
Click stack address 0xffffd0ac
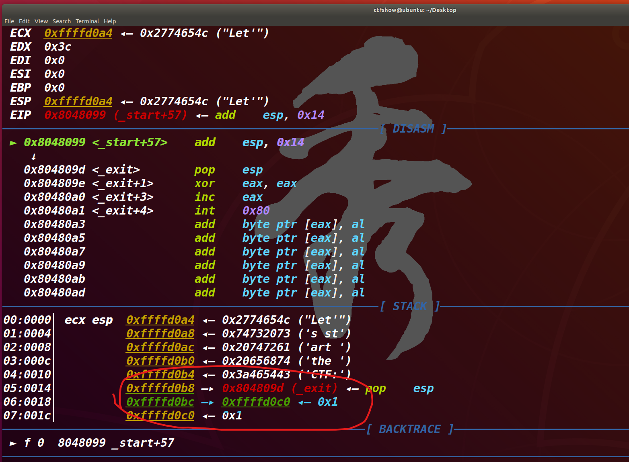[160, 347]
